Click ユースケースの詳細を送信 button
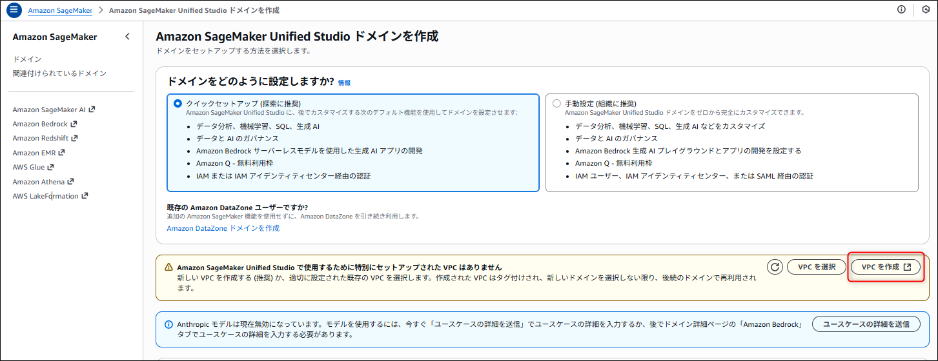This screenshot has width=938, height=361. pyautogui.click(x=865, y=324)
